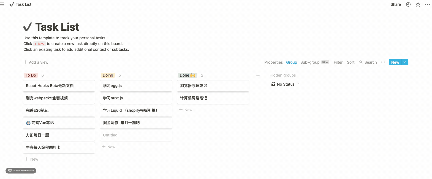Open the page options ellipsis menu
The height and width of the screenshot is (179, 432).
(427, 4)
